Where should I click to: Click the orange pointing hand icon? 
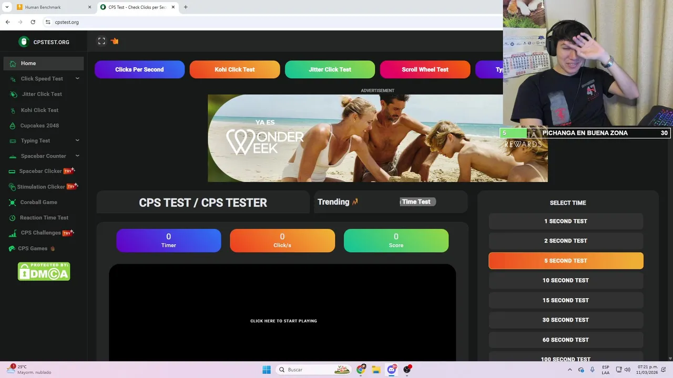[x=115, y=41]
